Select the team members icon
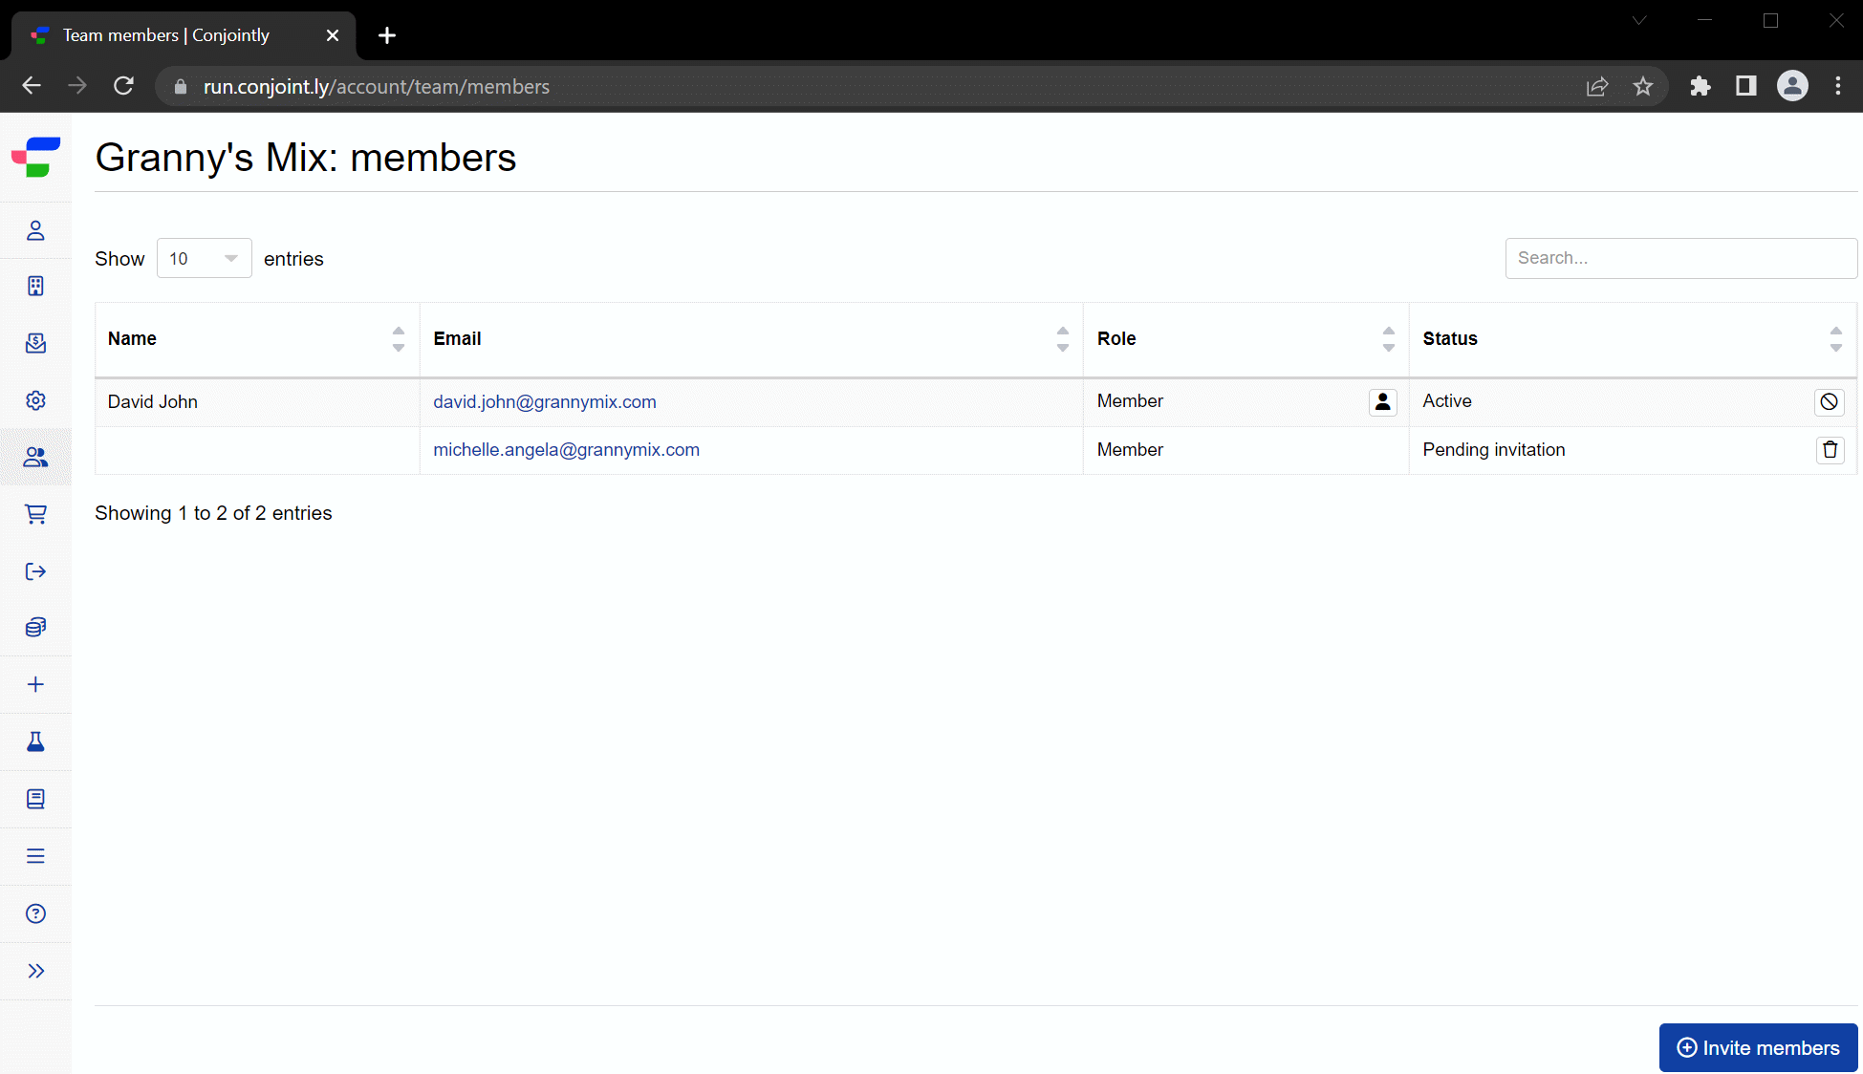This screenshot has height=1074, width=1863. 35,457
